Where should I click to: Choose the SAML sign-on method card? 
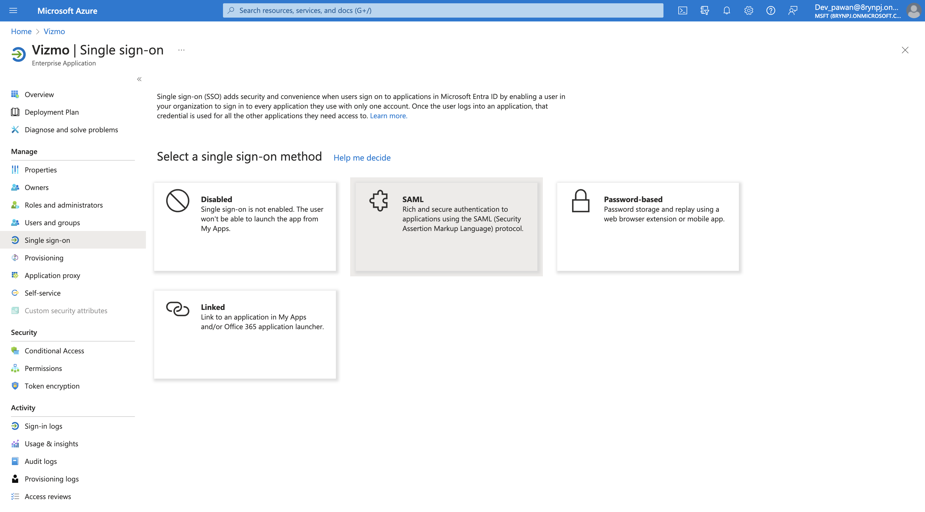[x=446, y=227]
